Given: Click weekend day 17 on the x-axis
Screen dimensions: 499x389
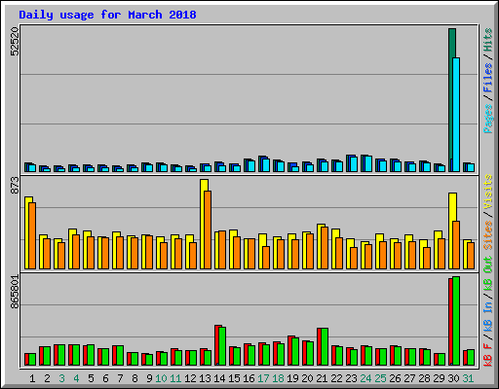Looking at the screenshot, I should (x=263, y=378).
